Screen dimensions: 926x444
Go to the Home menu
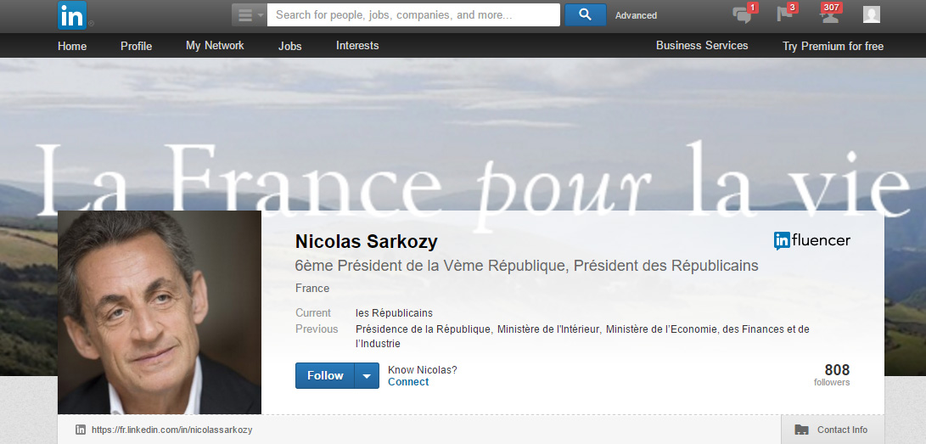click(72, 46)
